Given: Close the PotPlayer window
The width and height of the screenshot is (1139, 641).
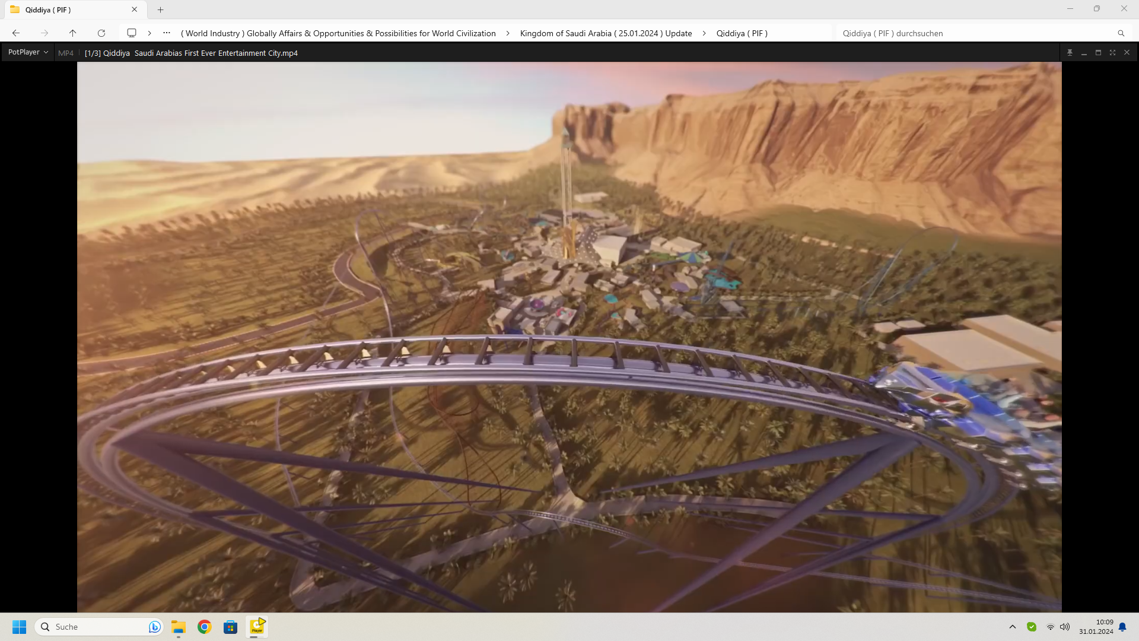Looking at the screenshot, I should coord(1127,52).
